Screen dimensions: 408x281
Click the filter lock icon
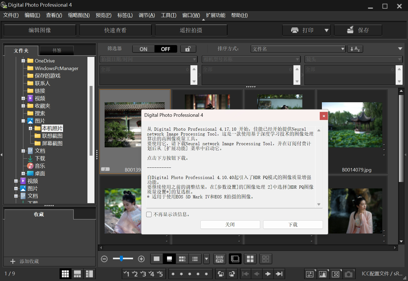[x=188, y=49]
